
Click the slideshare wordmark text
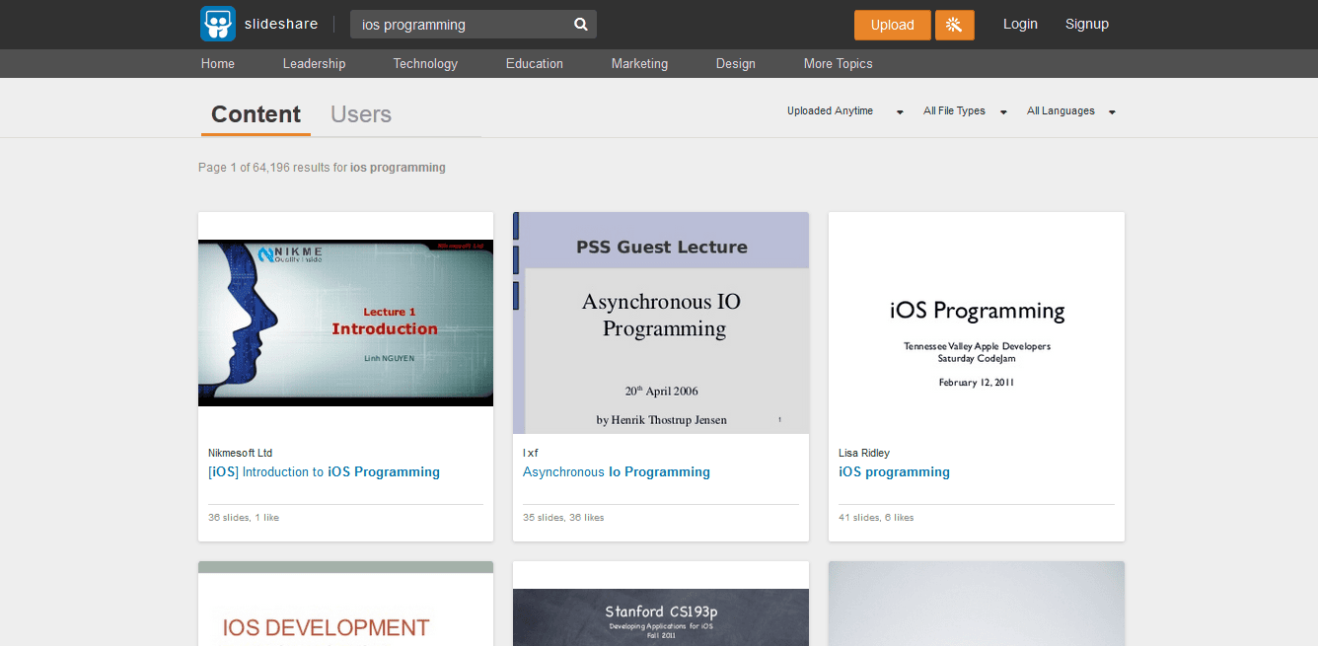pyautogui.click(x=281, y=24)
